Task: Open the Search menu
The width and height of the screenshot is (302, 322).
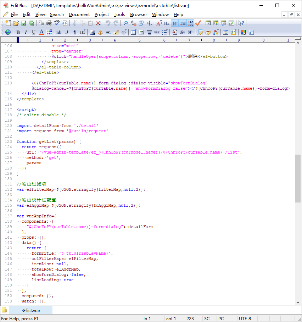Action: coord(57,15)
